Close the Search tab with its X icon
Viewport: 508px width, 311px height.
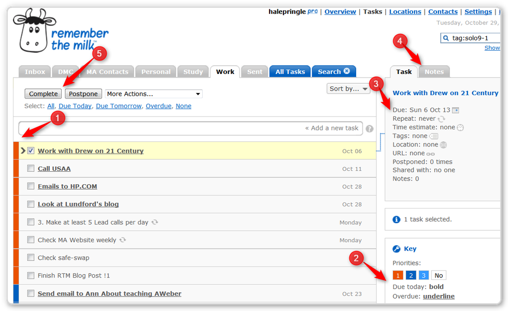(347, 71)
